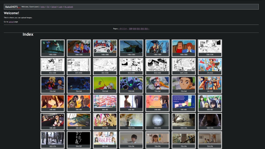Viewport: 265px width, 149px height.
Task: Open the pigtails girl 720x296 thumbnail
Action: pos(157,140)
